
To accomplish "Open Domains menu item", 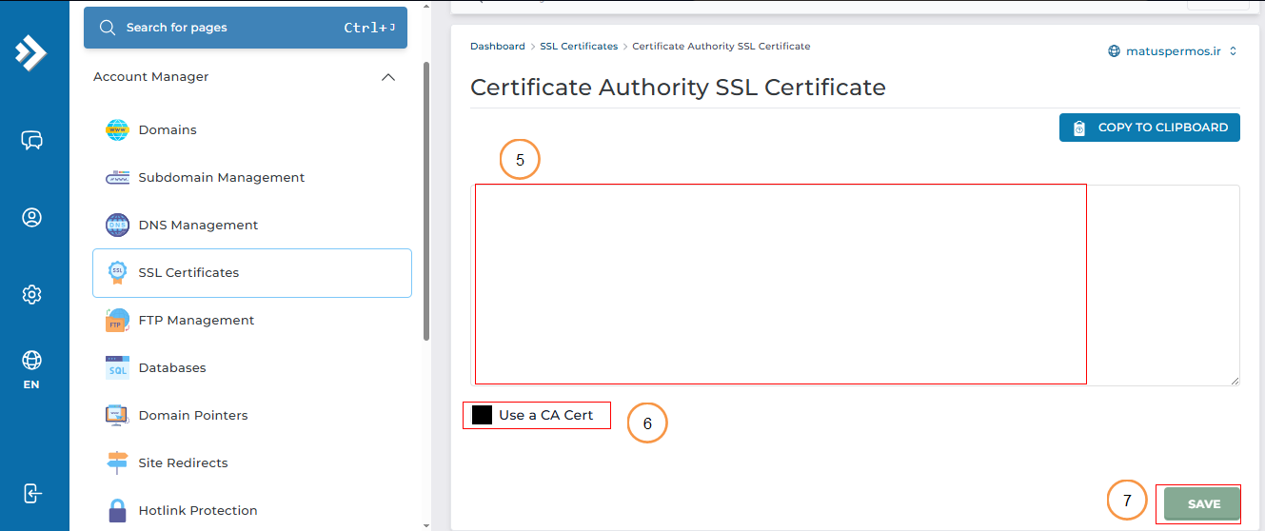I will point(252,130).
